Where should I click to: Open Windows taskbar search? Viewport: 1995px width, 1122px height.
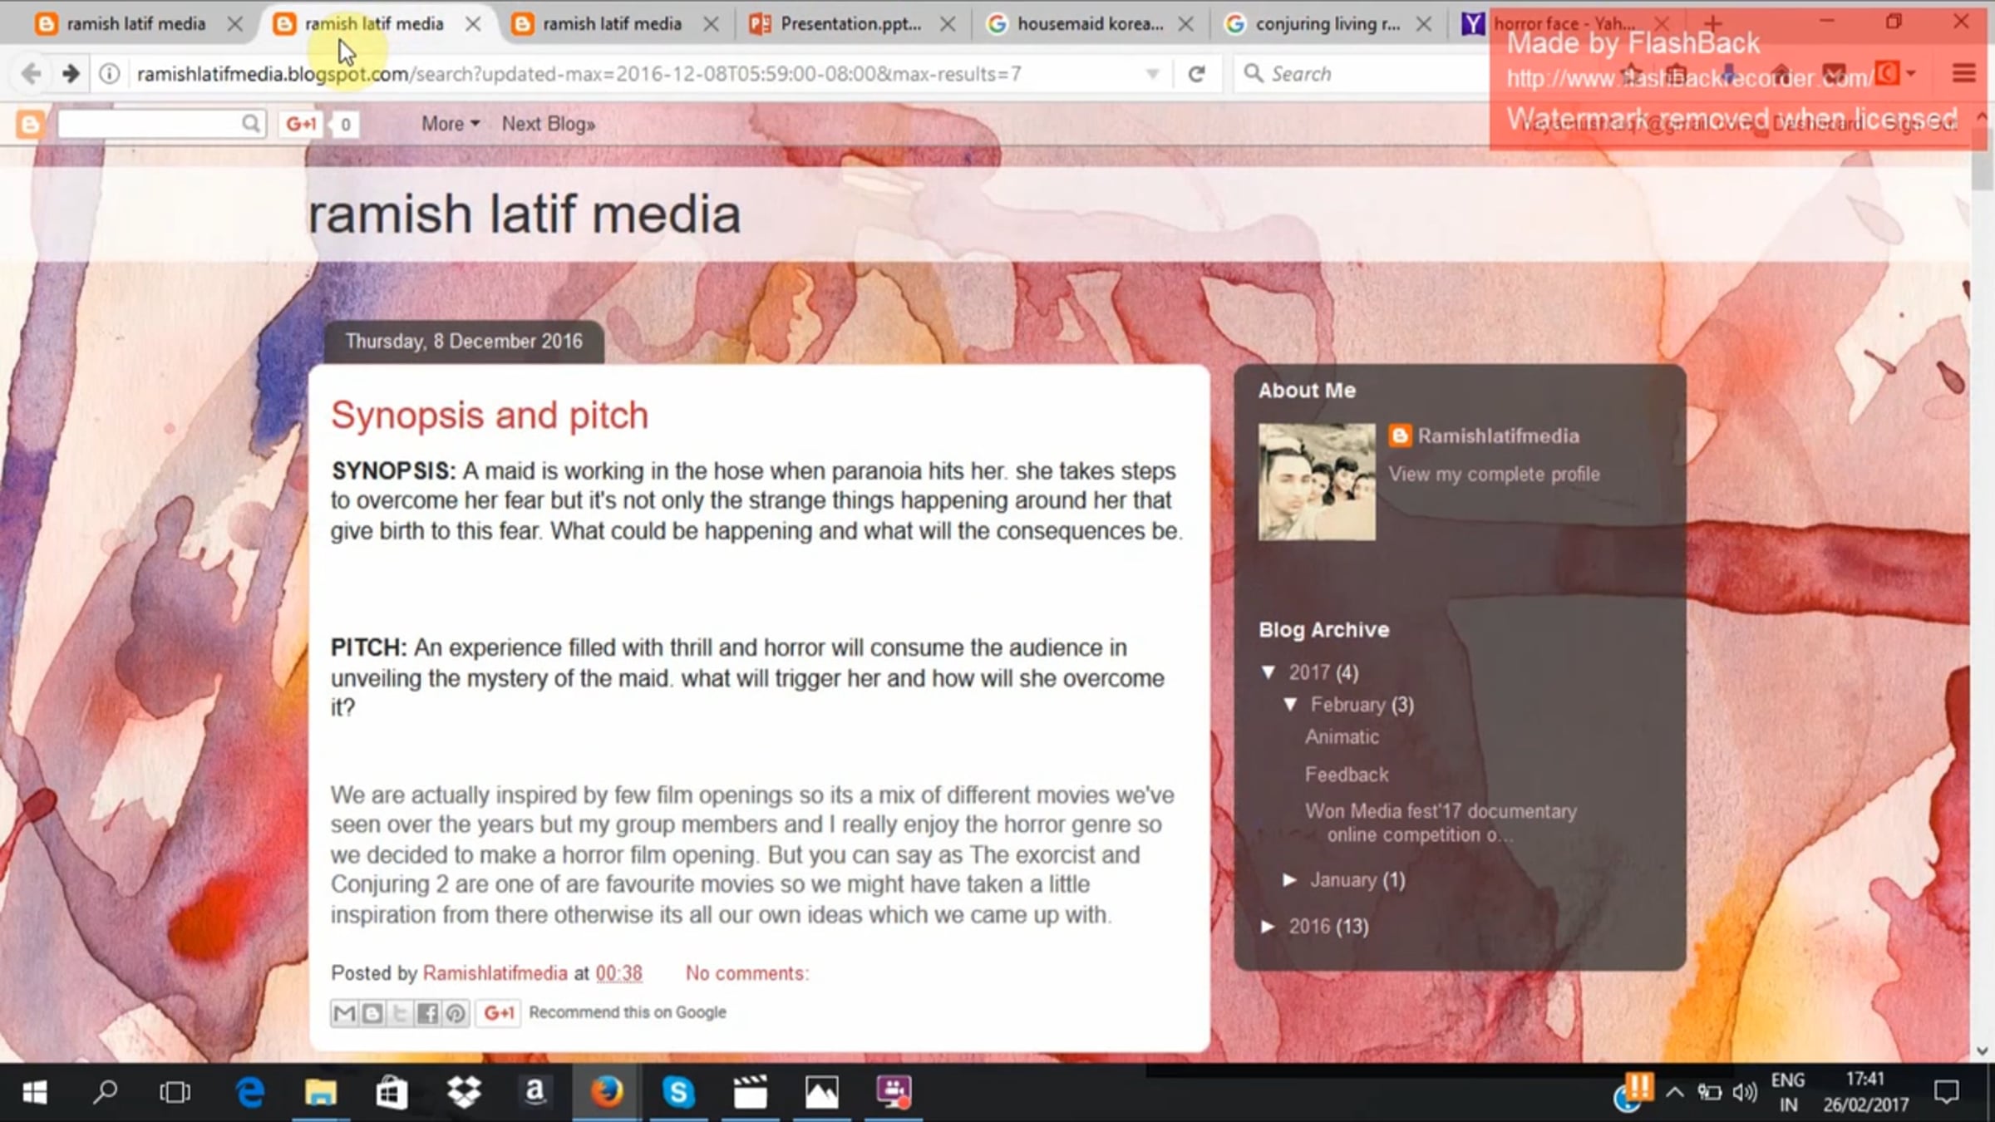(105, 1092)
